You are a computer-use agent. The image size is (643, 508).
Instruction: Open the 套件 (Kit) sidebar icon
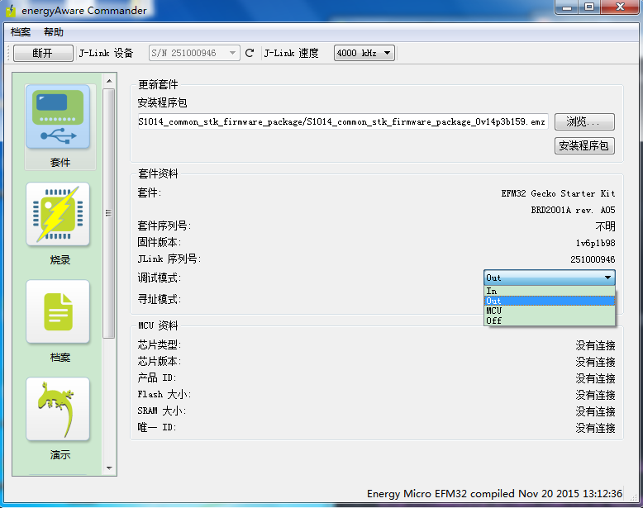coord(58,116)
